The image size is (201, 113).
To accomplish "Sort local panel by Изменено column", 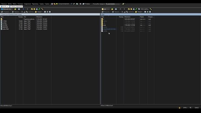I will click(x=43, y=17).
